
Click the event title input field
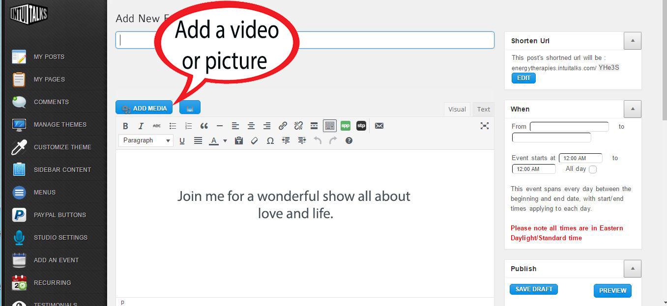pos(305,40)
